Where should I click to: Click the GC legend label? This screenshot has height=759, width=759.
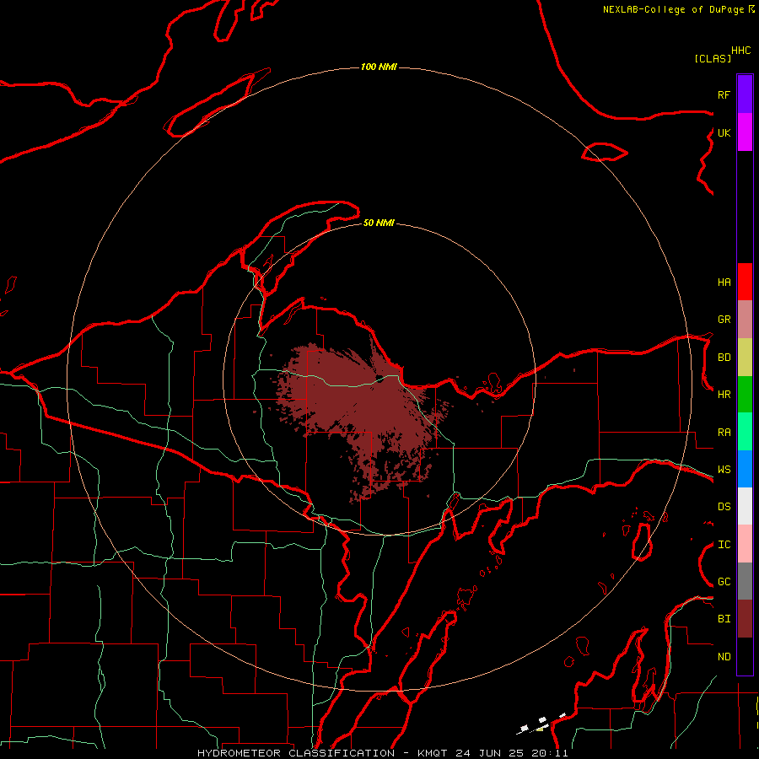(724, 582)
